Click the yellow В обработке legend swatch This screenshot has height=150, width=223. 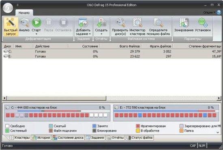coord(138,131)
